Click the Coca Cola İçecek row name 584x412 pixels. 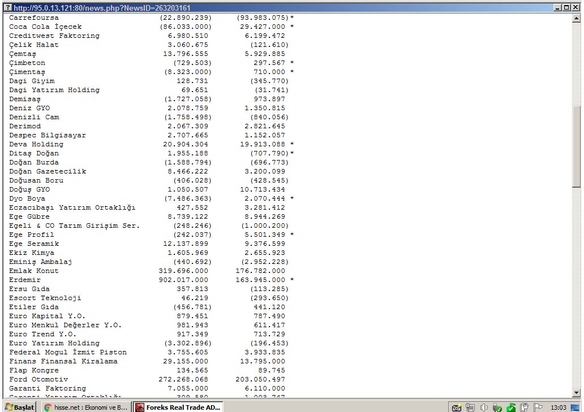click(x=45, y=27)
